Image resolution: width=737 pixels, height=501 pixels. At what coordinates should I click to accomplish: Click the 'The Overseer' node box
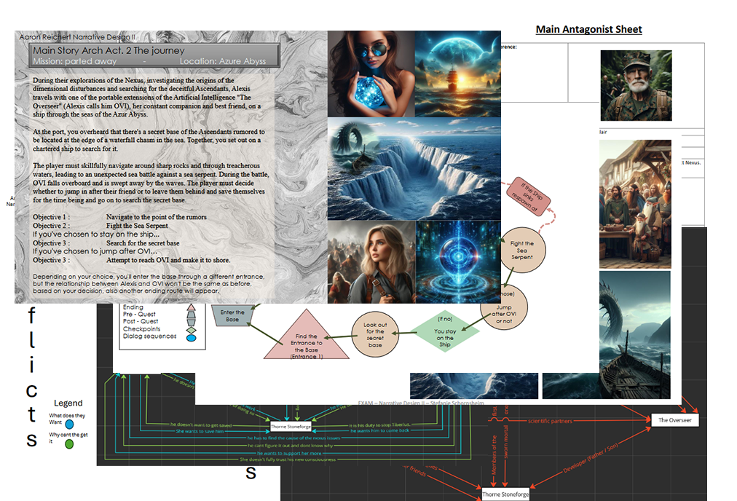pyautogui.click(x=674, y=420)
